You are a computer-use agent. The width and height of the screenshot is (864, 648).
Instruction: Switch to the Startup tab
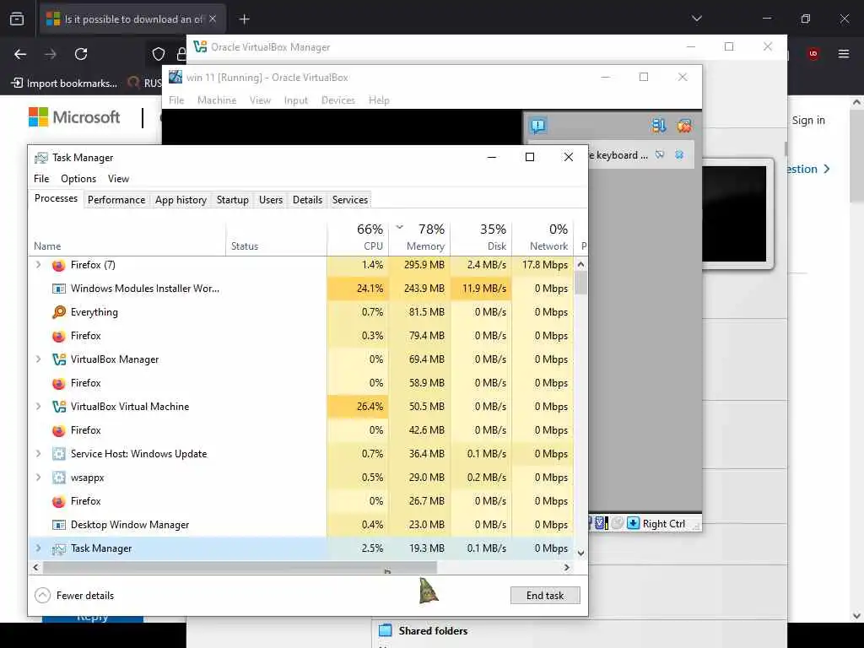(233, 199)
